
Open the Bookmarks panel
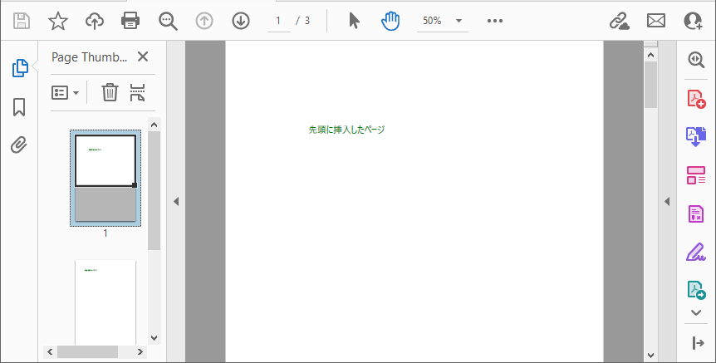tap(19, 107)
